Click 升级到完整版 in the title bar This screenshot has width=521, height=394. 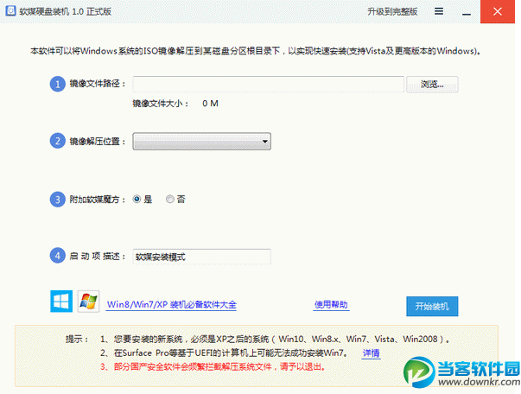point(392,11)
